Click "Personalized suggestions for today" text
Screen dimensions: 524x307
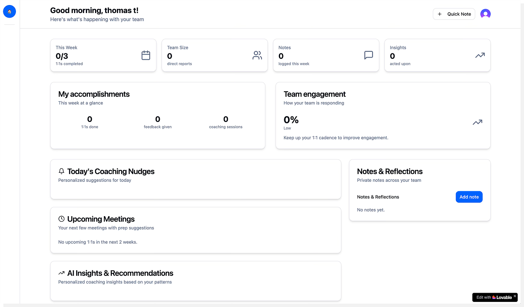[x=95, y=180]
